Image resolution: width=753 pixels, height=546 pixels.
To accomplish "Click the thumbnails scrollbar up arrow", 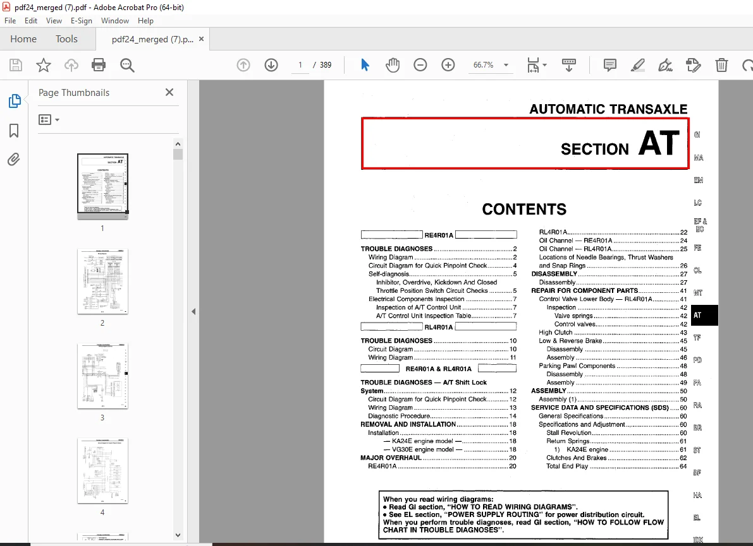I will (x=178, y=144).
